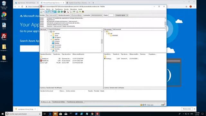Select FileZilla.lnk in local file list
The height and width of the screenshot is (116, 206).
click(45, 61)
